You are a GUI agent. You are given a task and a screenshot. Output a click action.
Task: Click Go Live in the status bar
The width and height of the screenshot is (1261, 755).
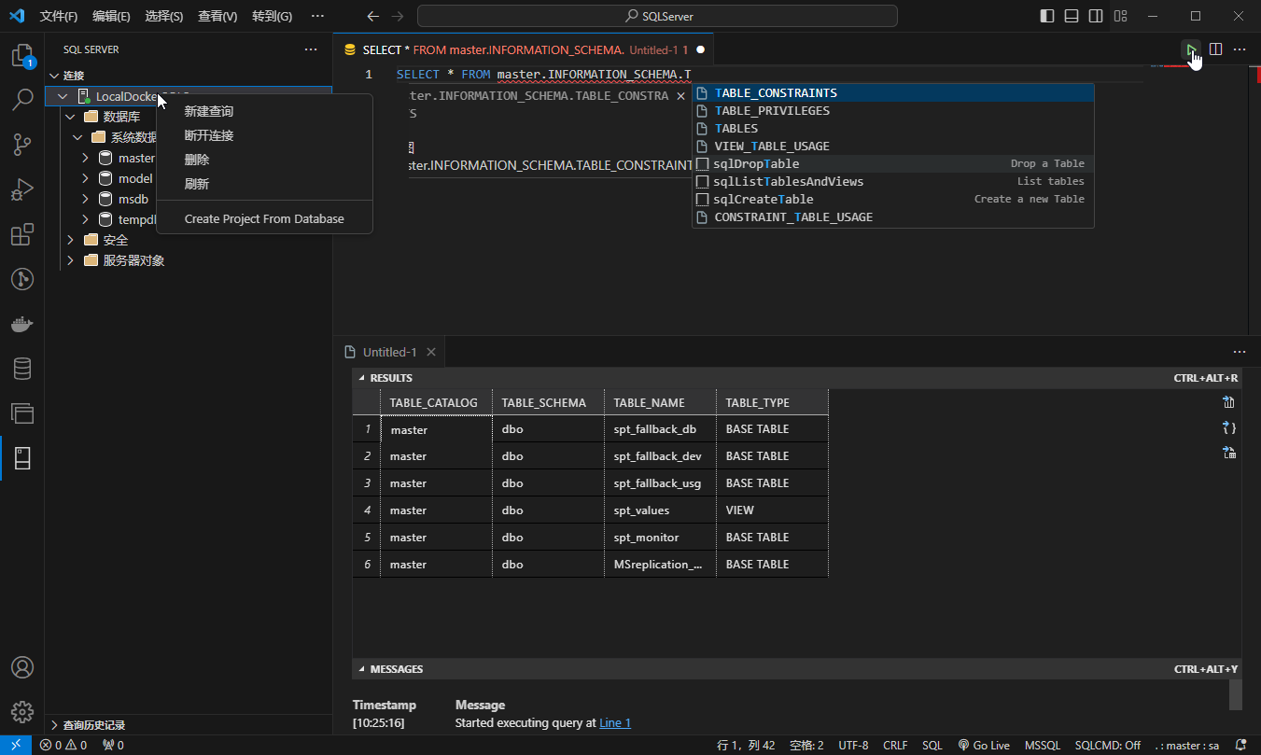[984, 746]
